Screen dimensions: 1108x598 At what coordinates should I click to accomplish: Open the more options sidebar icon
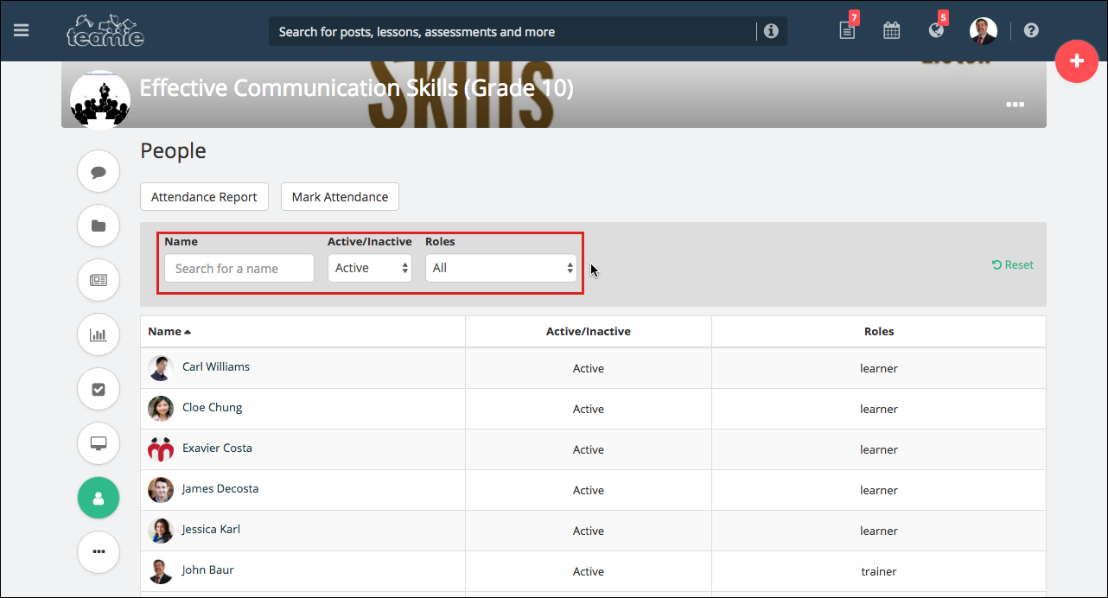point(99,551)
